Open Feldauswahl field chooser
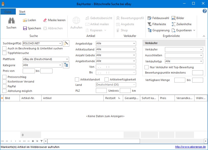Viewport: 208px width, 150px height. 158,18
